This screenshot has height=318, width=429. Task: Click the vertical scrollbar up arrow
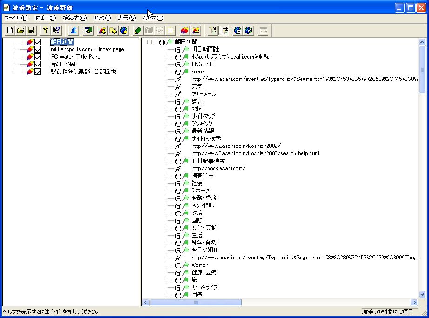(422, 42)
